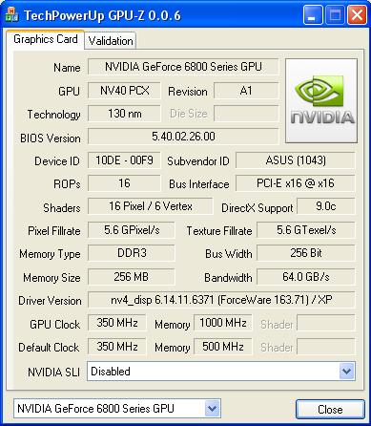Click the BIOS Version label
Image resolution: width=371 pixels, height=426 pixels.
point(51,138)
